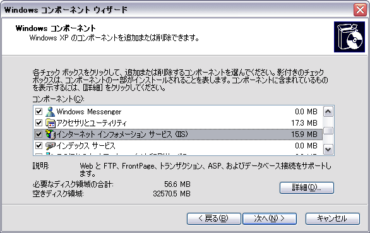370x233 pixels.
Task: Uncheck the Windows Messenger checkbox
Action: (39, 111)
